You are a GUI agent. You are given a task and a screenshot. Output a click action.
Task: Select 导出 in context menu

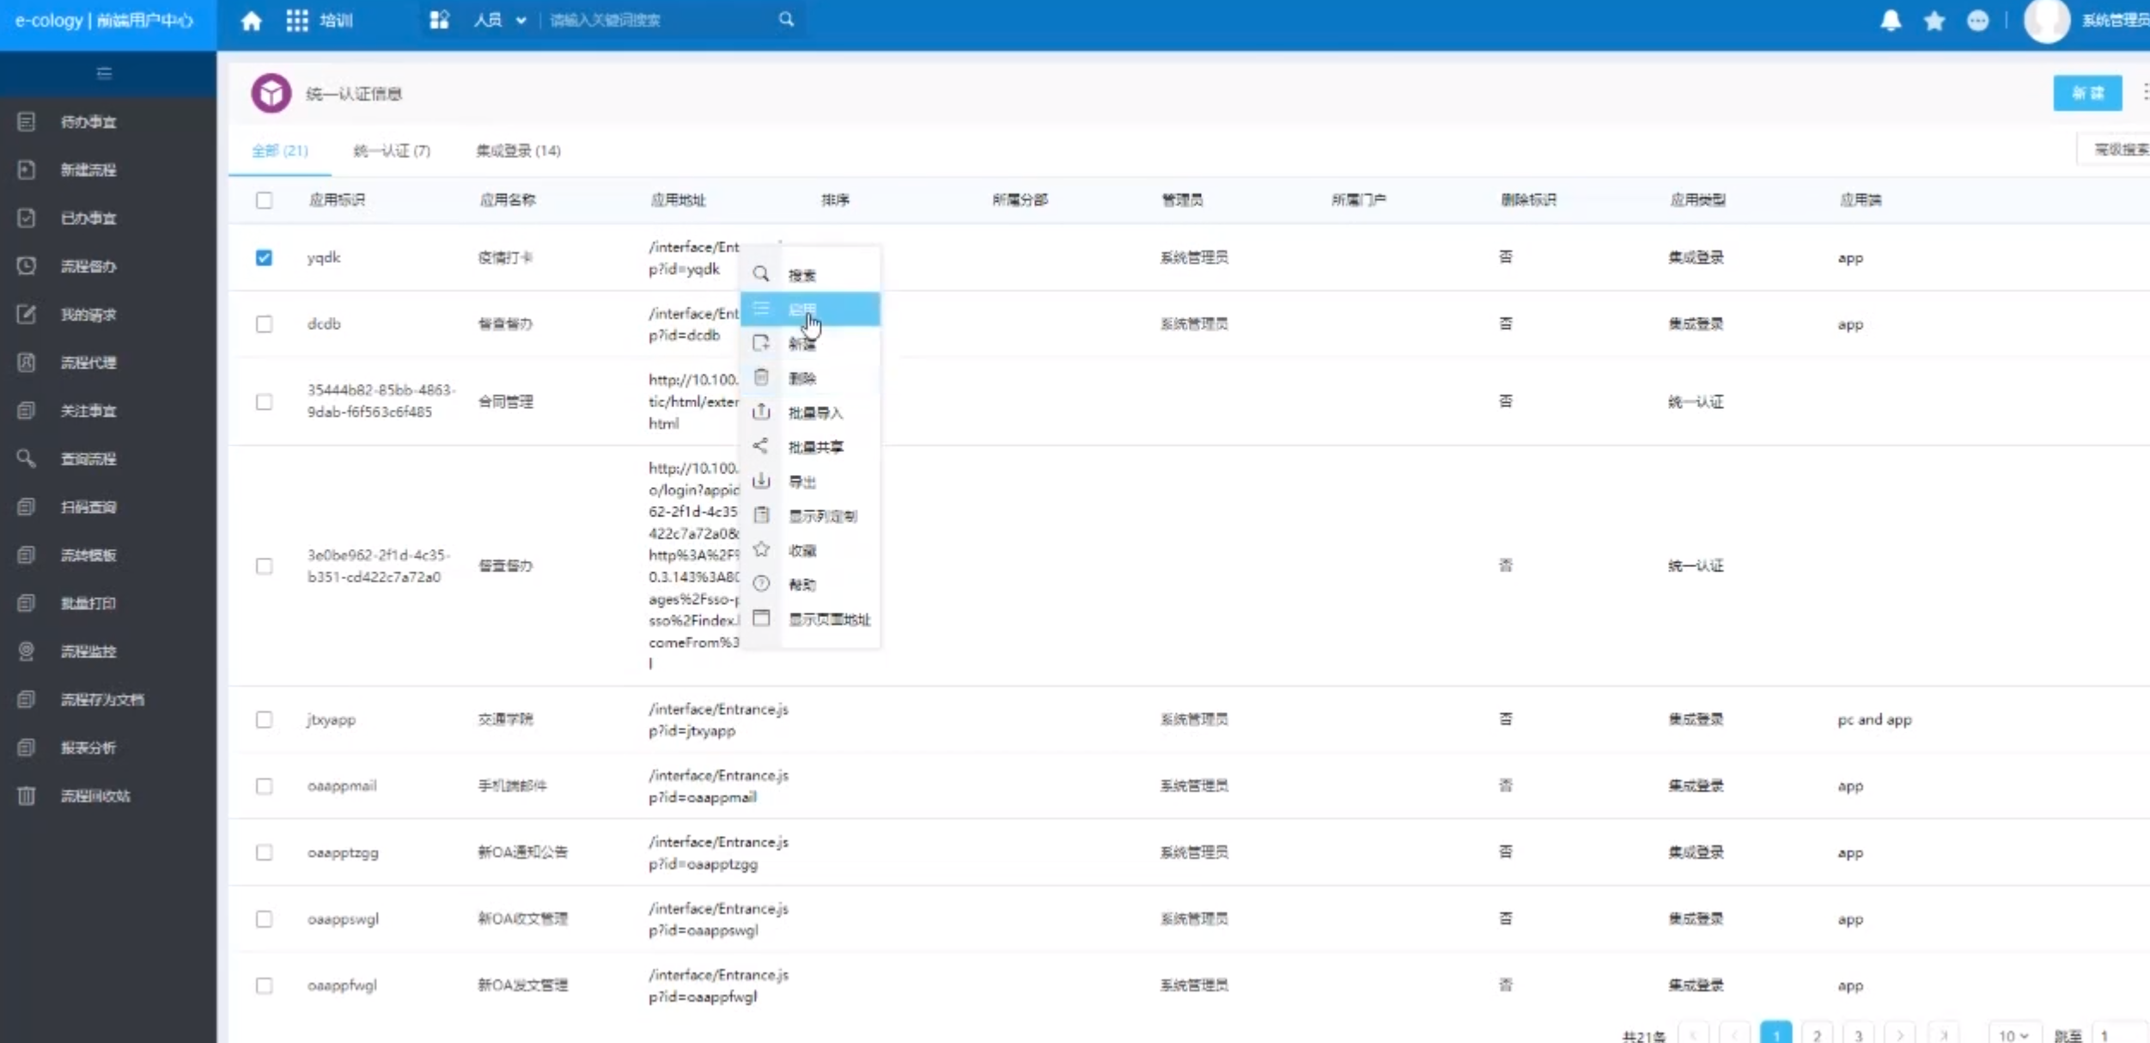pyautogui.click(x=810, y=481)
